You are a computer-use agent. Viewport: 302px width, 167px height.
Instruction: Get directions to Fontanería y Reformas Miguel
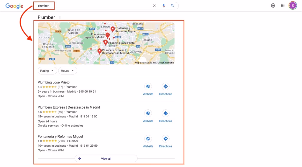pos(165,139)
